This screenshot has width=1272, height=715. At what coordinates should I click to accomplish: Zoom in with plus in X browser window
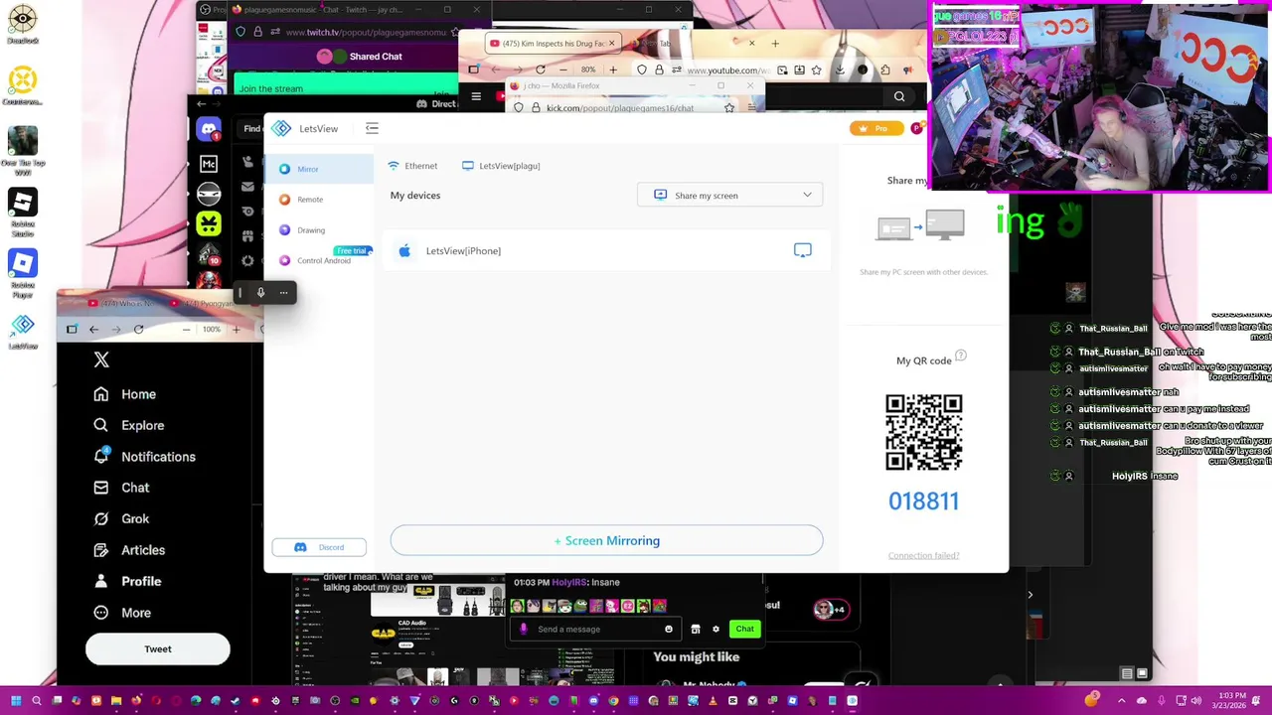(x=236, y=329)
